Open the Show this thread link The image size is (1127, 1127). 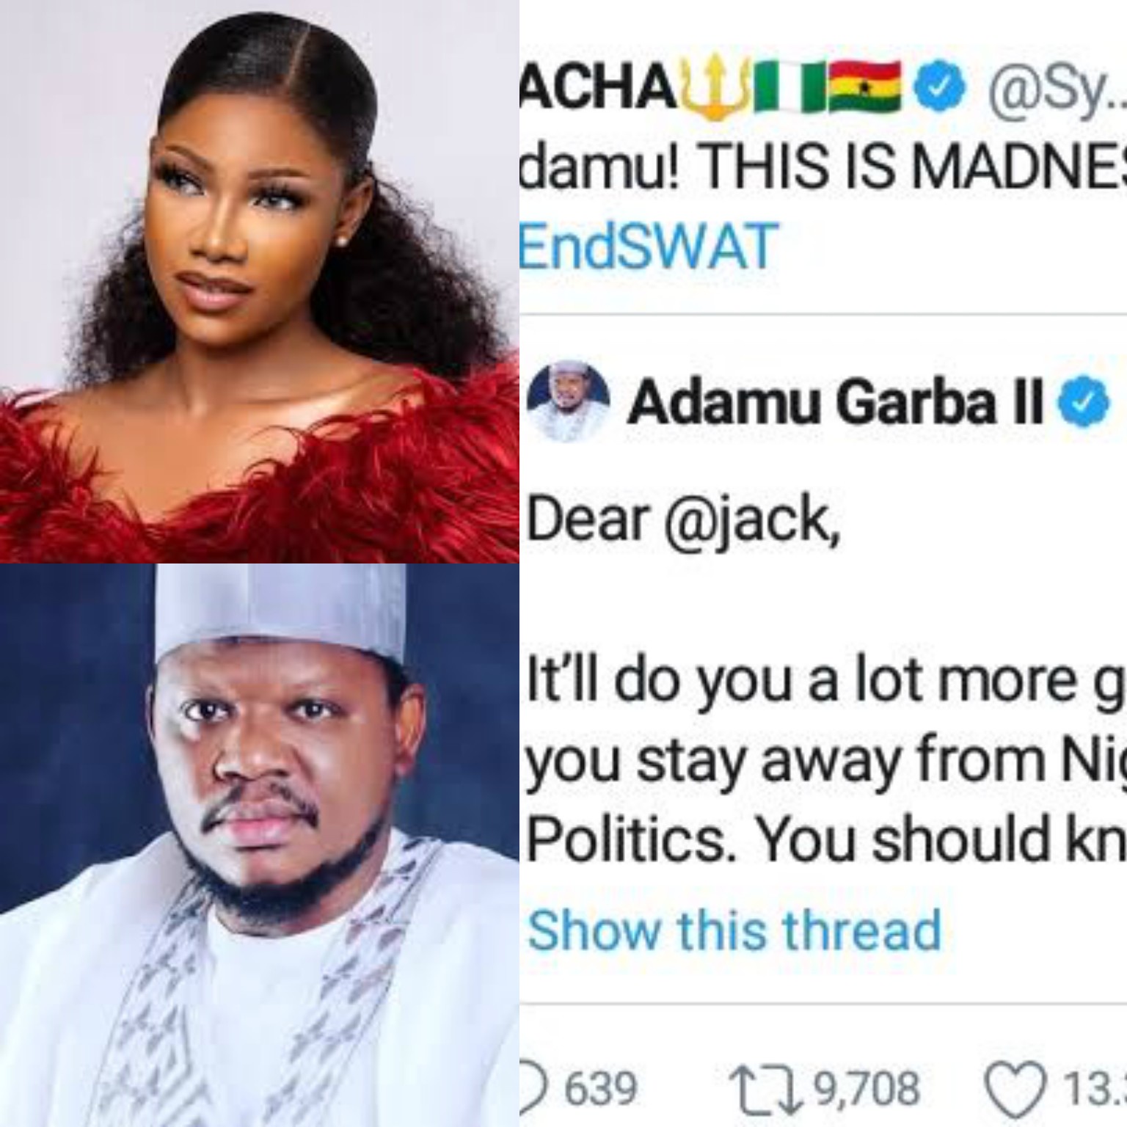coord(734,930)
